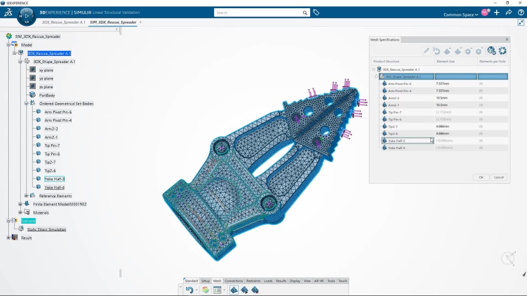Expand the Result node
The height and width of the screenshot is (296, 527).
[8, 237]
